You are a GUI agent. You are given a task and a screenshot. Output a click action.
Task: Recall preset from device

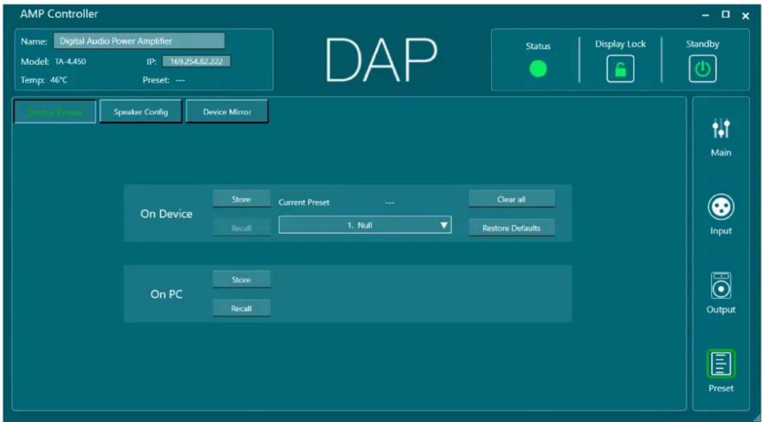241,227
